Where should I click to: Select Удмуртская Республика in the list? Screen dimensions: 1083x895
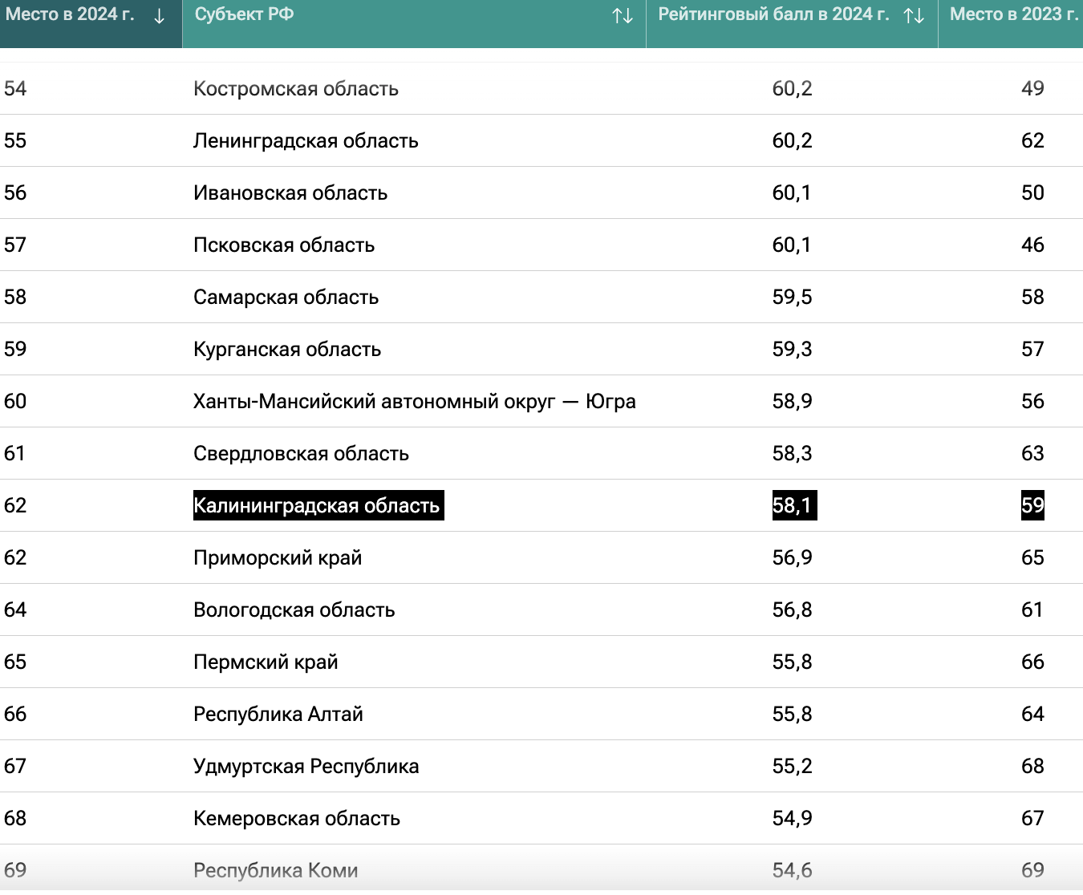point(306,766)
